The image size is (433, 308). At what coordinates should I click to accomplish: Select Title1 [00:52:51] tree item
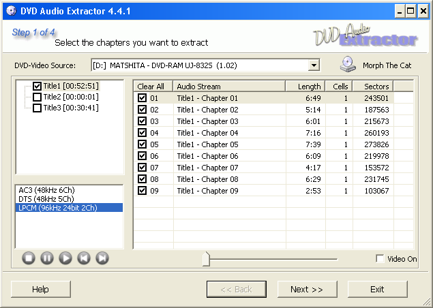(71, 86)
